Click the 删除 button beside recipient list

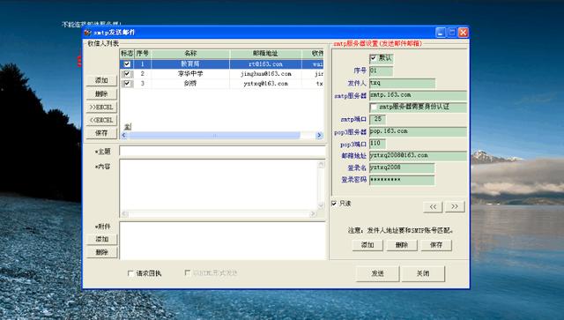101,93
